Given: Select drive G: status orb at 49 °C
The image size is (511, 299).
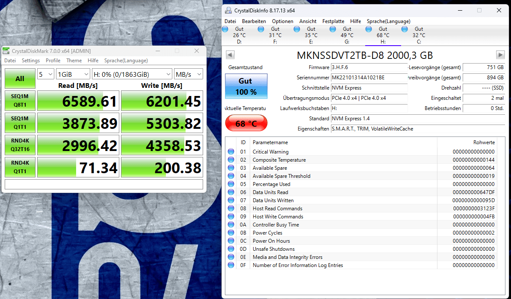Looking at the screenshot, I should pos(333,29).
